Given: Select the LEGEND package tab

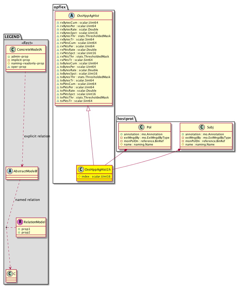Looking at the screenshot, I should [11, 36].
